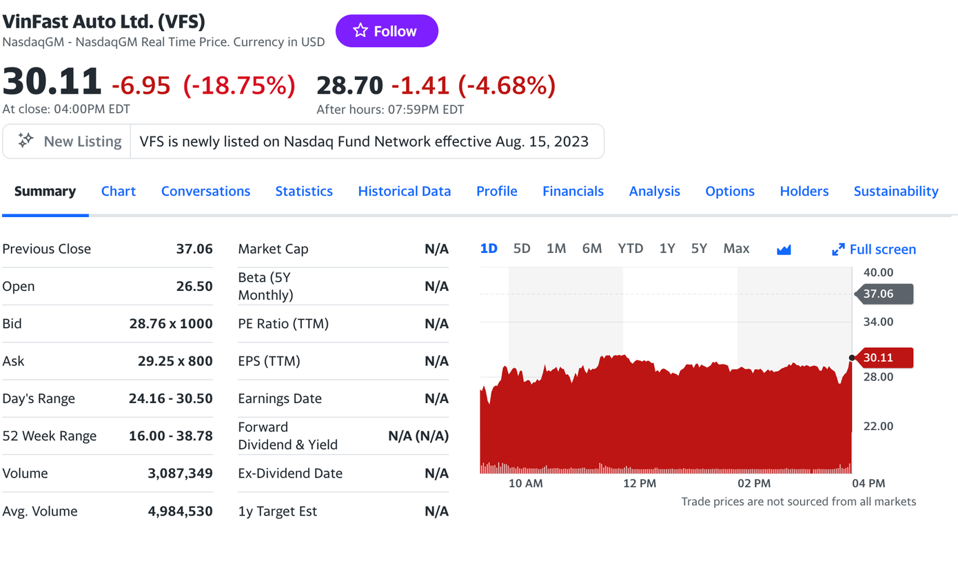Screen dimensions: 958x561
Task: Switch to the Historical Data tab
Action: 405,191
